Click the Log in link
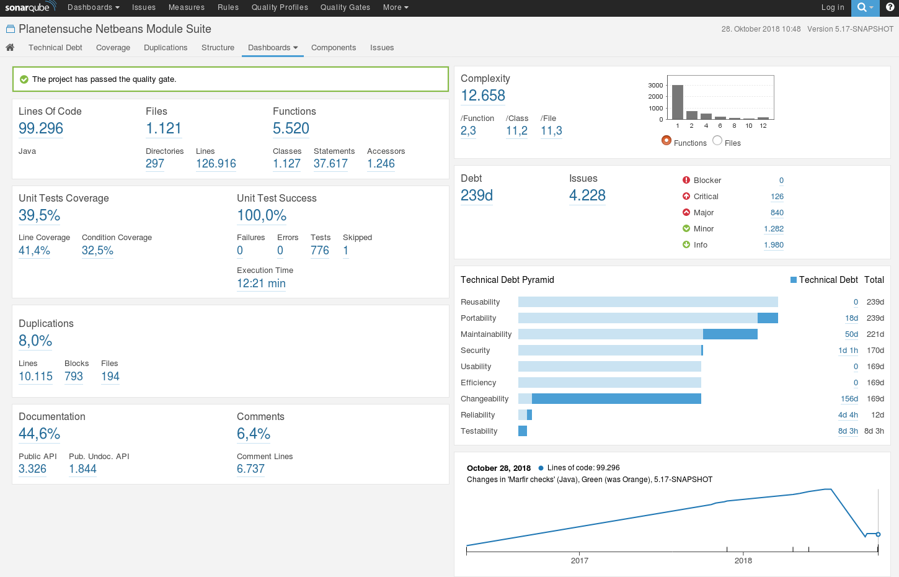 pos(833,7)
